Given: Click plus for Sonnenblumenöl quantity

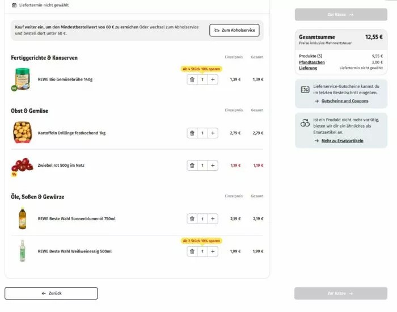Looking at the screenshot, I should (213, 219).
